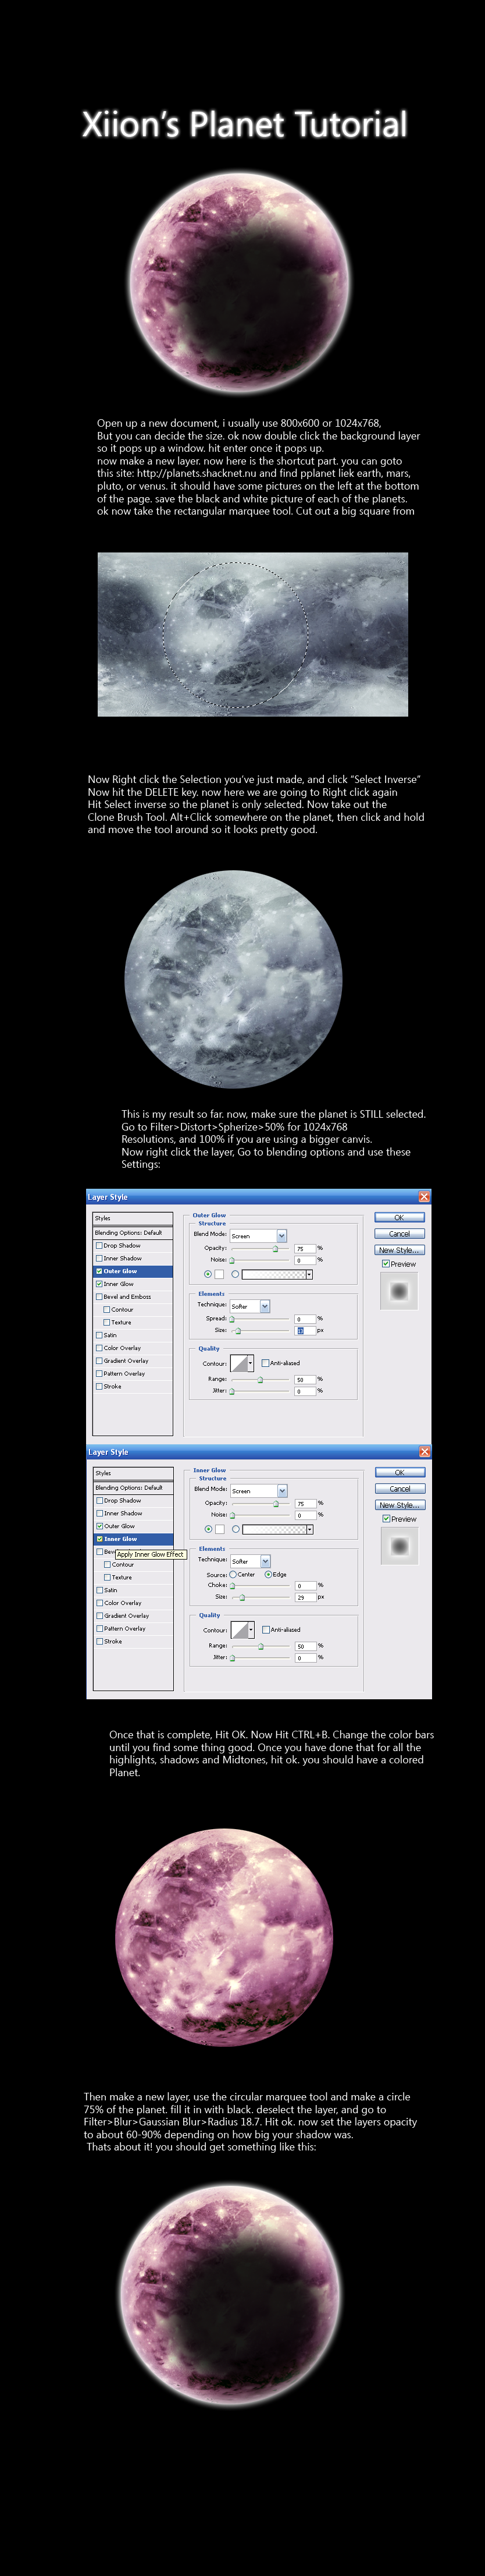Image resolution: width=485 pixels, height=2576 pixels.
Task: Focus Choke value field in Inner Glow dialog
Action: point(305,1585)
